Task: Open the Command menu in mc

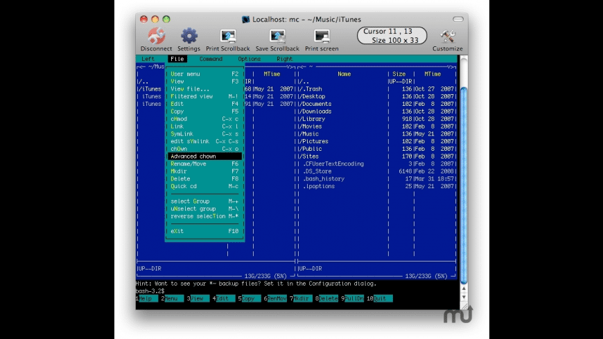Action: click(x=211, y=59)
